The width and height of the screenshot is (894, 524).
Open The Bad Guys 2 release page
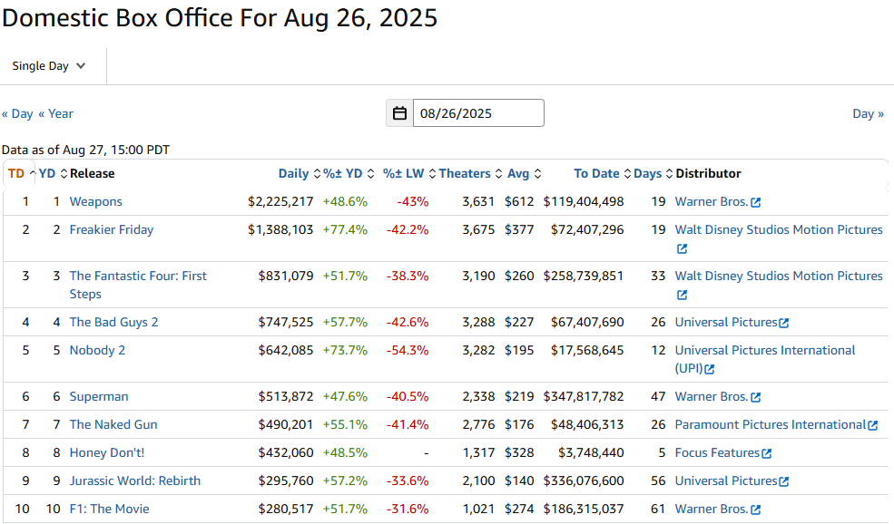pyautogui.click(x=113, y=322)
